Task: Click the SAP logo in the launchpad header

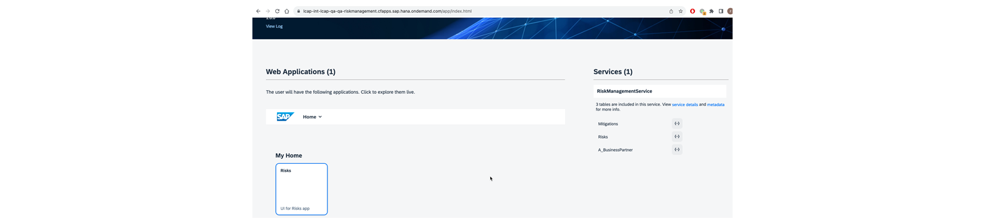Action: (x=285, y=117)
